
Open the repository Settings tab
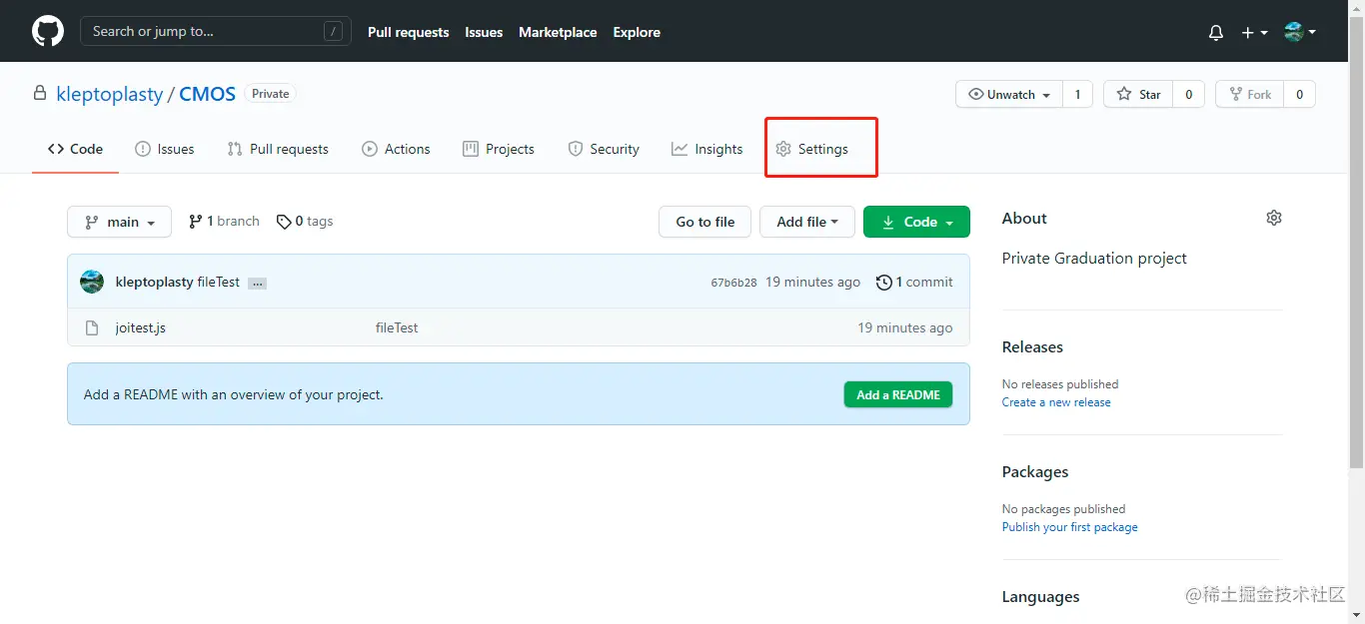point(812,149)
